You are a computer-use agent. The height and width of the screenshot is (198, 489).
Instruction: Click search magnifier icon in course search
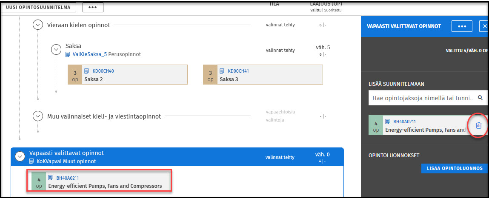coord(480,98)
